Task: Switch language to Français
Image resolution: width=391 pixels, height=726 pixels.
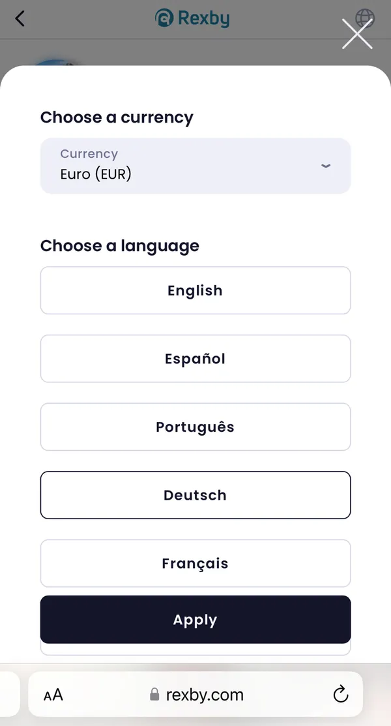Action: tap(195, 563)
